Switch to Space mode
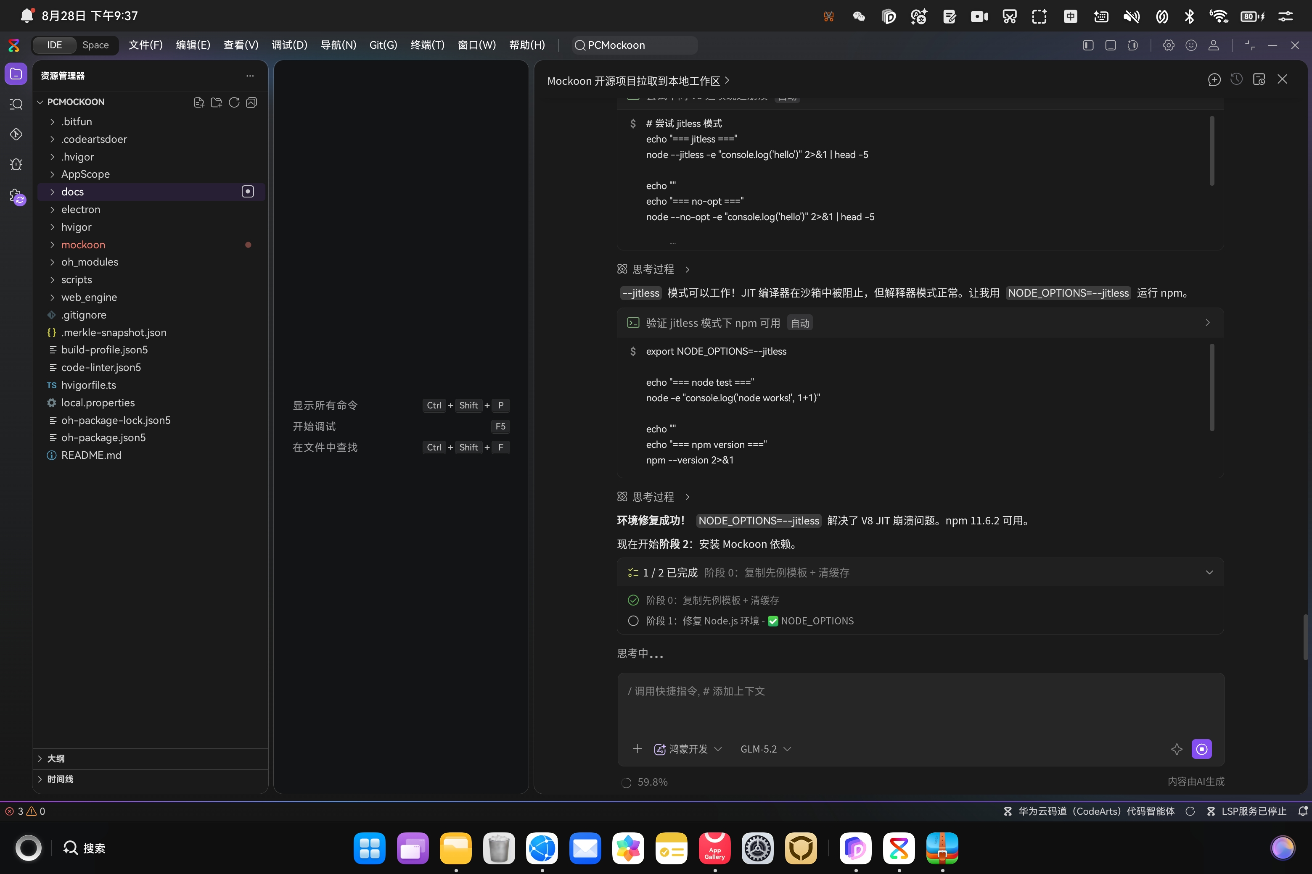1312x874 pixels. point(95,45)
